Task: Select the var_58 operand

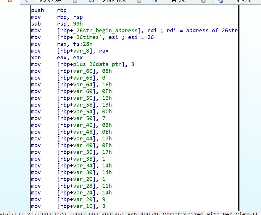Action: pyautogui.click(x=83, y=105)
